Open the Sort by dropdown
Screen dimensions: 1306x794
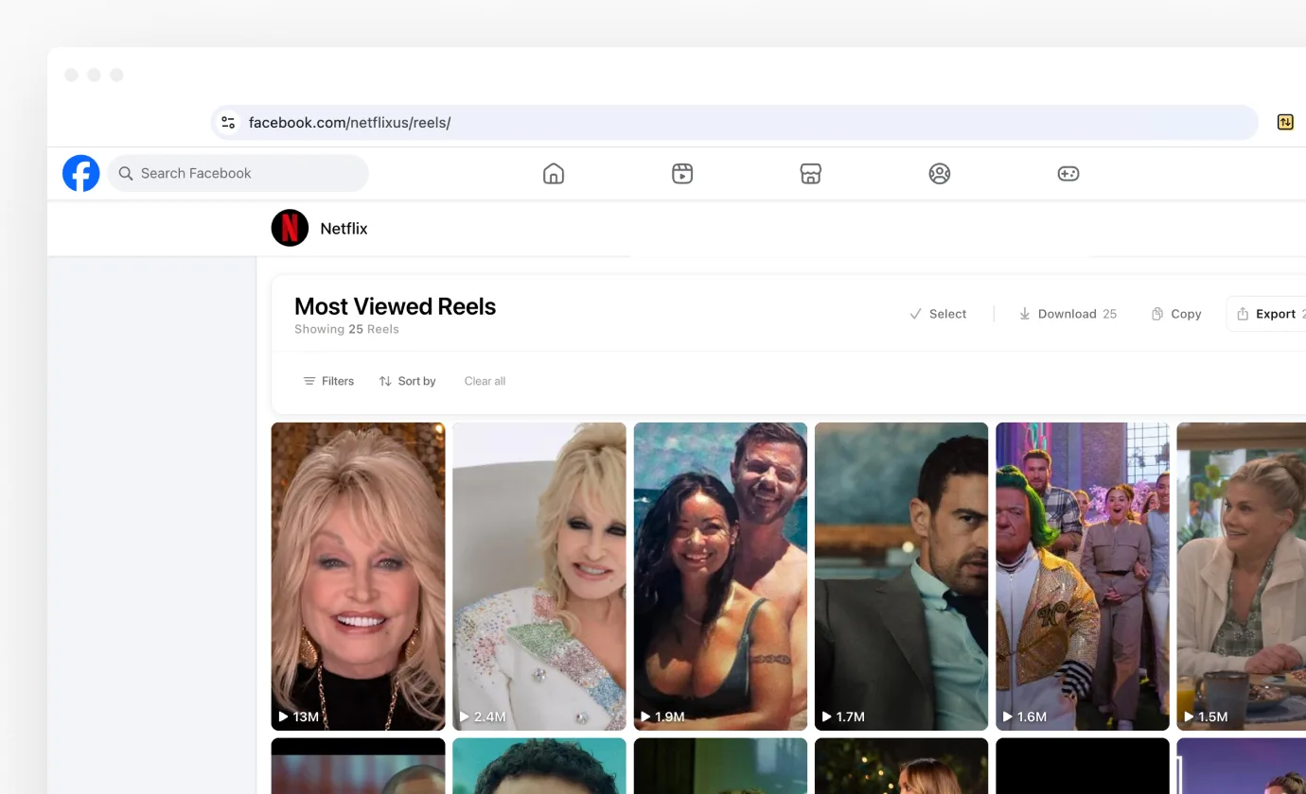coord(408,381)
